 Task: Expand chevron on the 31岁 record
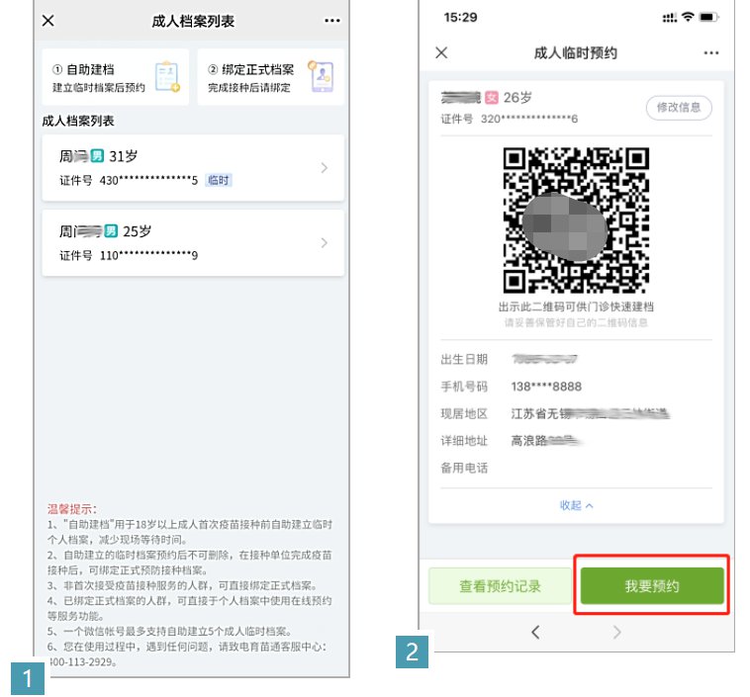point(325,168)
